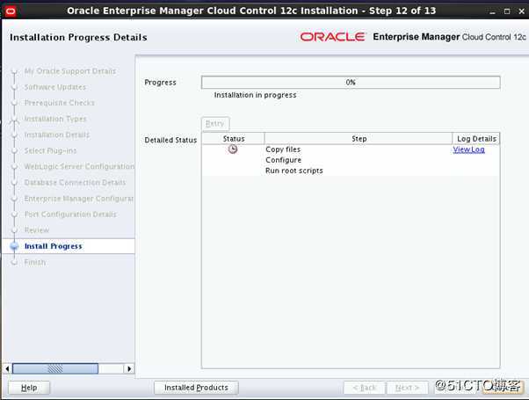Screen dimensions: 529x400
Task: Click the Configure row text
Action: click(283, 160)
